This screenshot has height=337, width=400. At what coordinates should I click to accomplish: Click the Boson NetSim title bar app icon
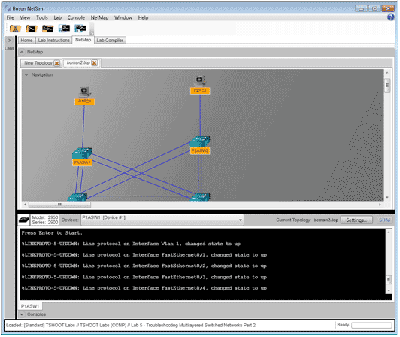tap(8, 8)
